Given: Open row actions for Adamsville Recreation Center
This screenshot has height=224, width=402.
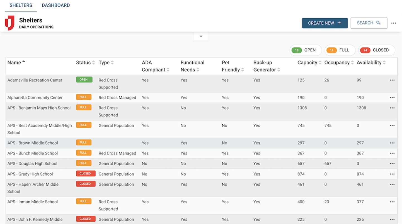Looking at the screenshot, I should tap(392, 80).
